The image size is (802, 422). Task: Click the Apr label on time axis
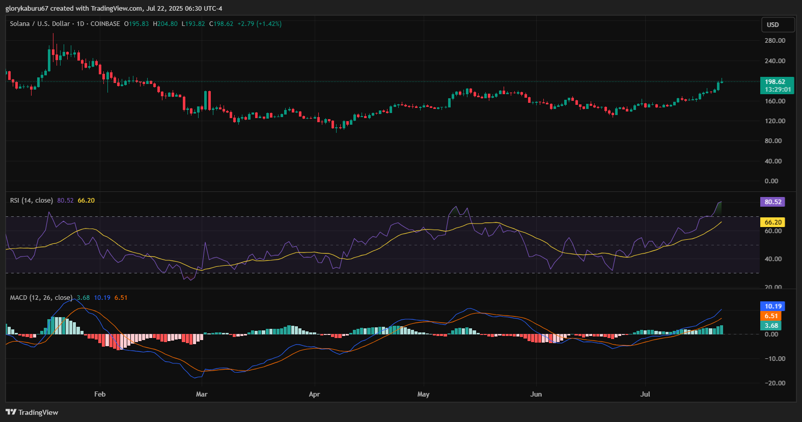314,394
